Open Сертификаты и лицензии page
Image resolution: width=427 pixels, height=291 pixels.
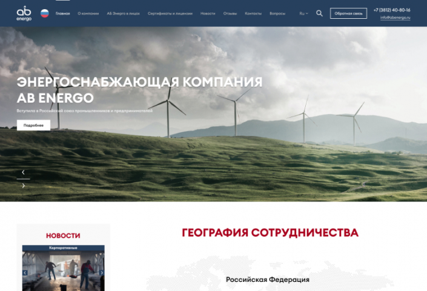pyautogui.click(x=170, y=13)
